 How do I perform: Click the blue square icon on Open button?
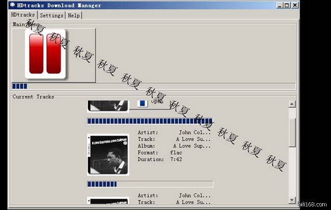tap(142, 104)
